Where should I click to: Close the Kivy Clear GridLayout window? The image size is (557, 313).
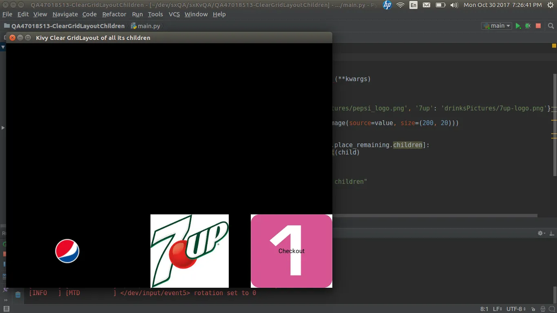point(12,37)
